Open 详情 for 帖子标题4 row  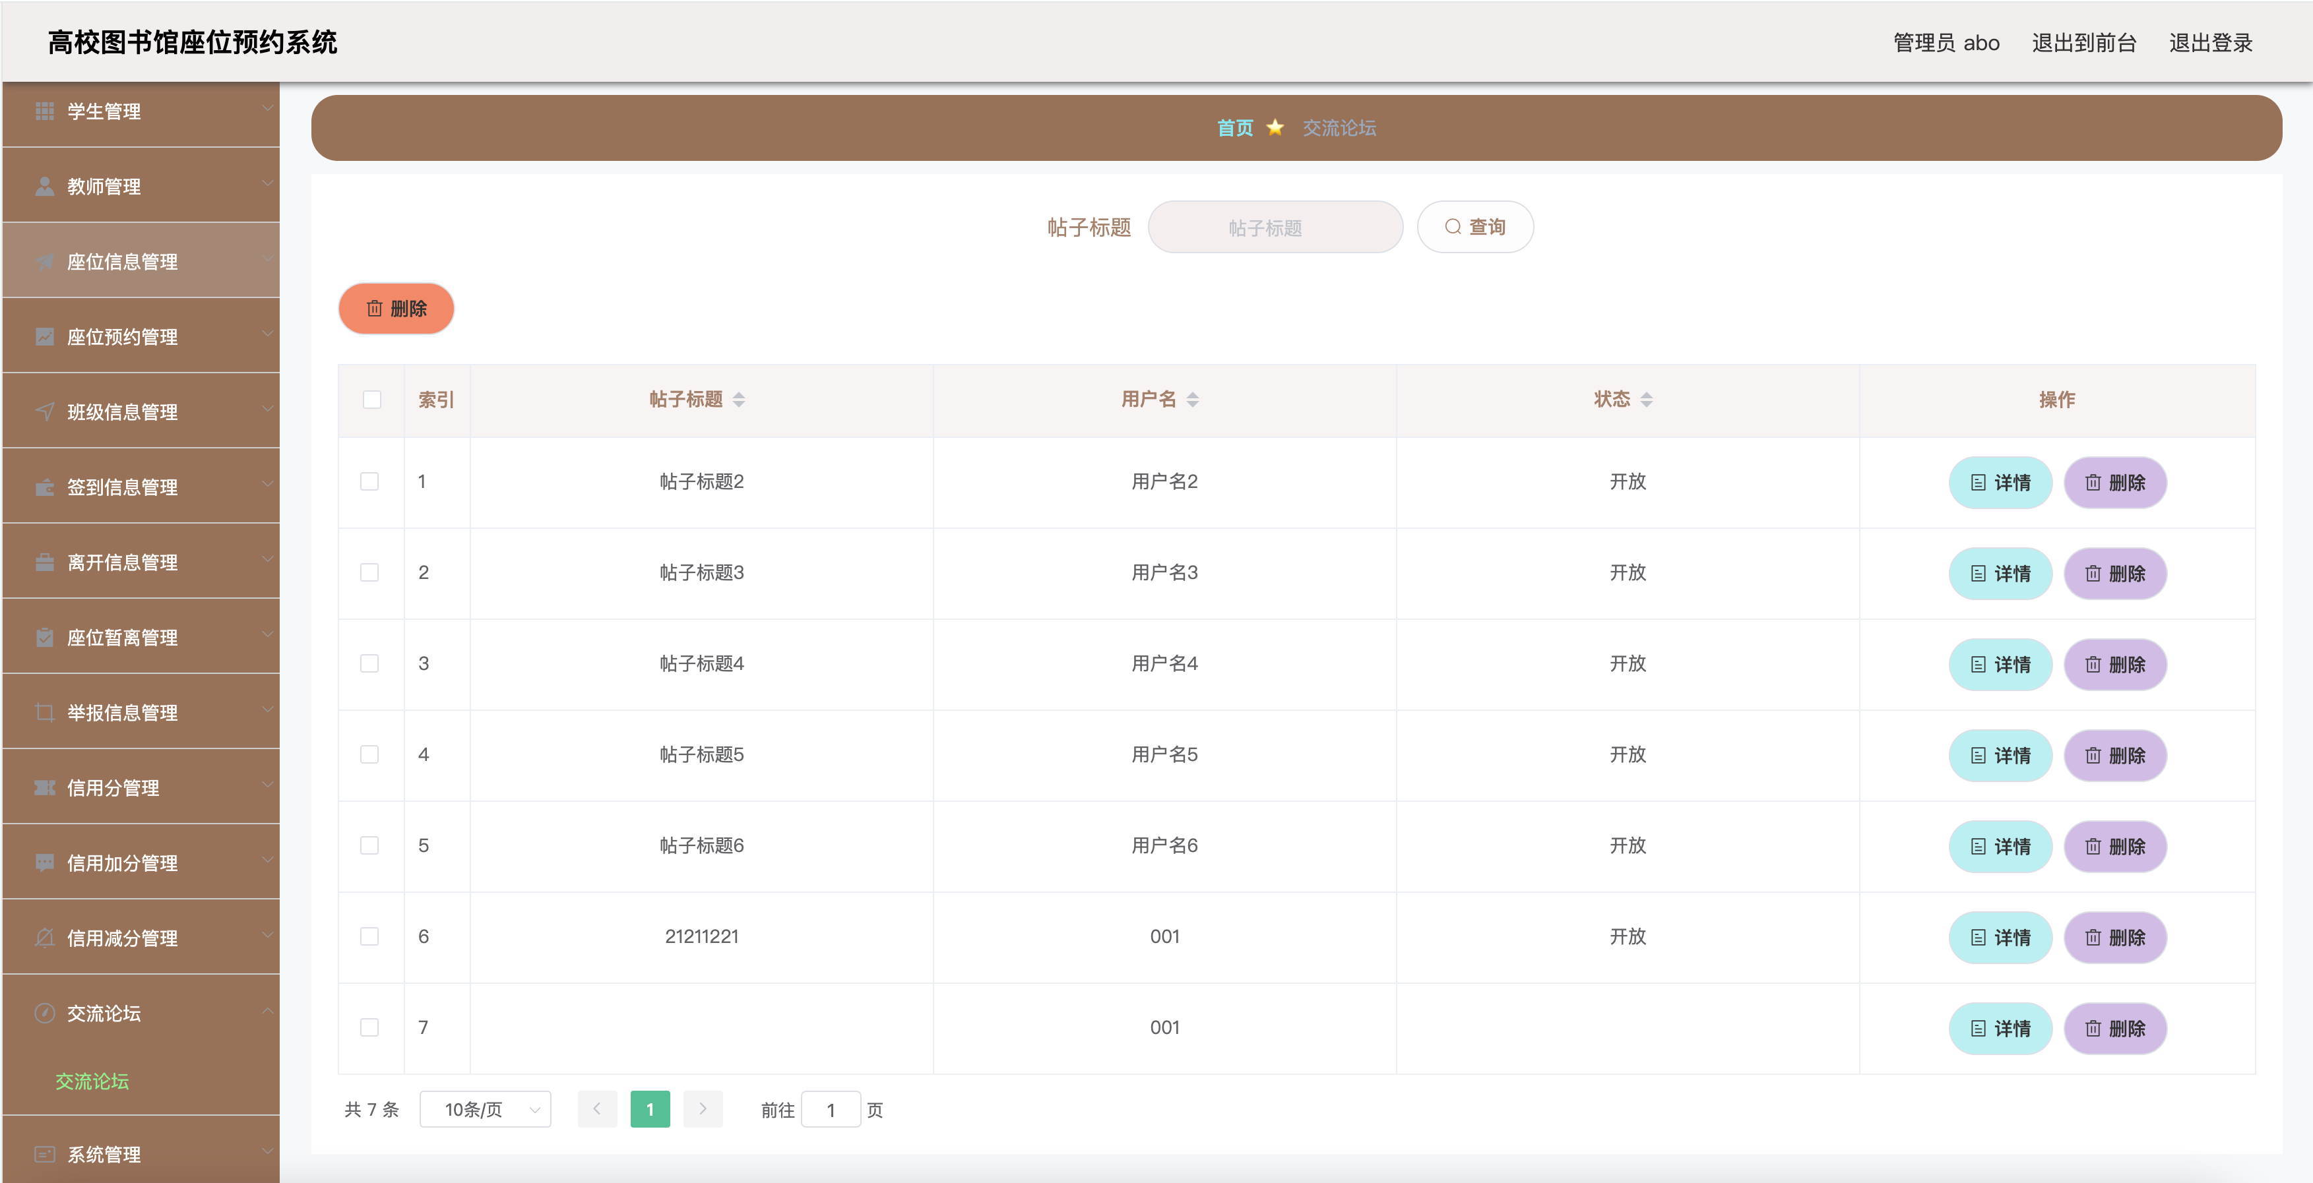pos(2000,665)
